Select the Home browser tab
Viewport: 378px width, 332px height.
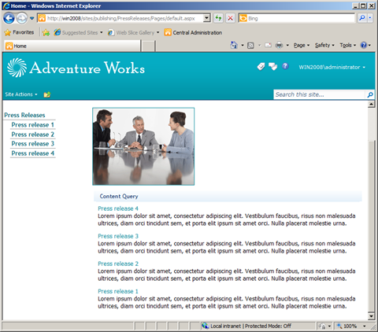(x=72, y=46)
